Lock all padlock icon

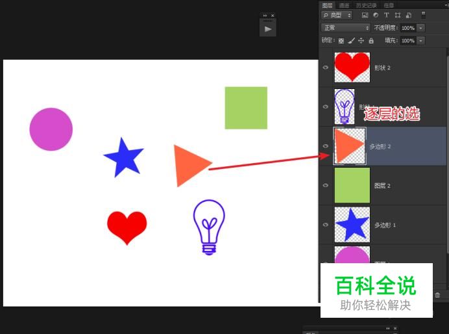[x=371, y=41]
